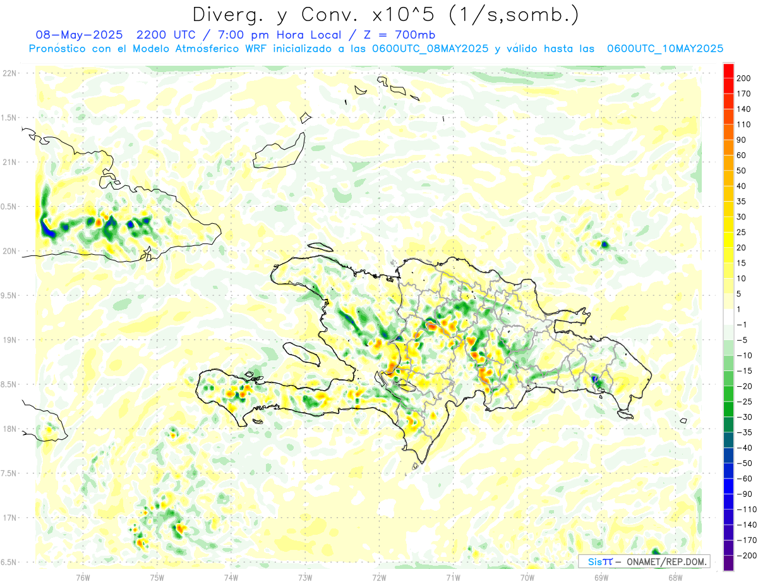Click the positive '1' color scale value
This screenshot has height=586, width=758.
(739, 309)
